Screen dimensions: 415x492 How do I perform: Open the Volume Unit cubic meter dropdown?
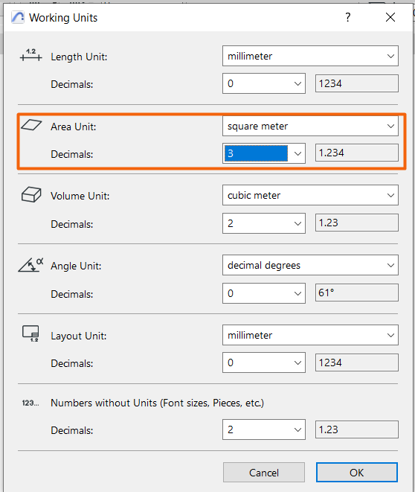point(310,195)
